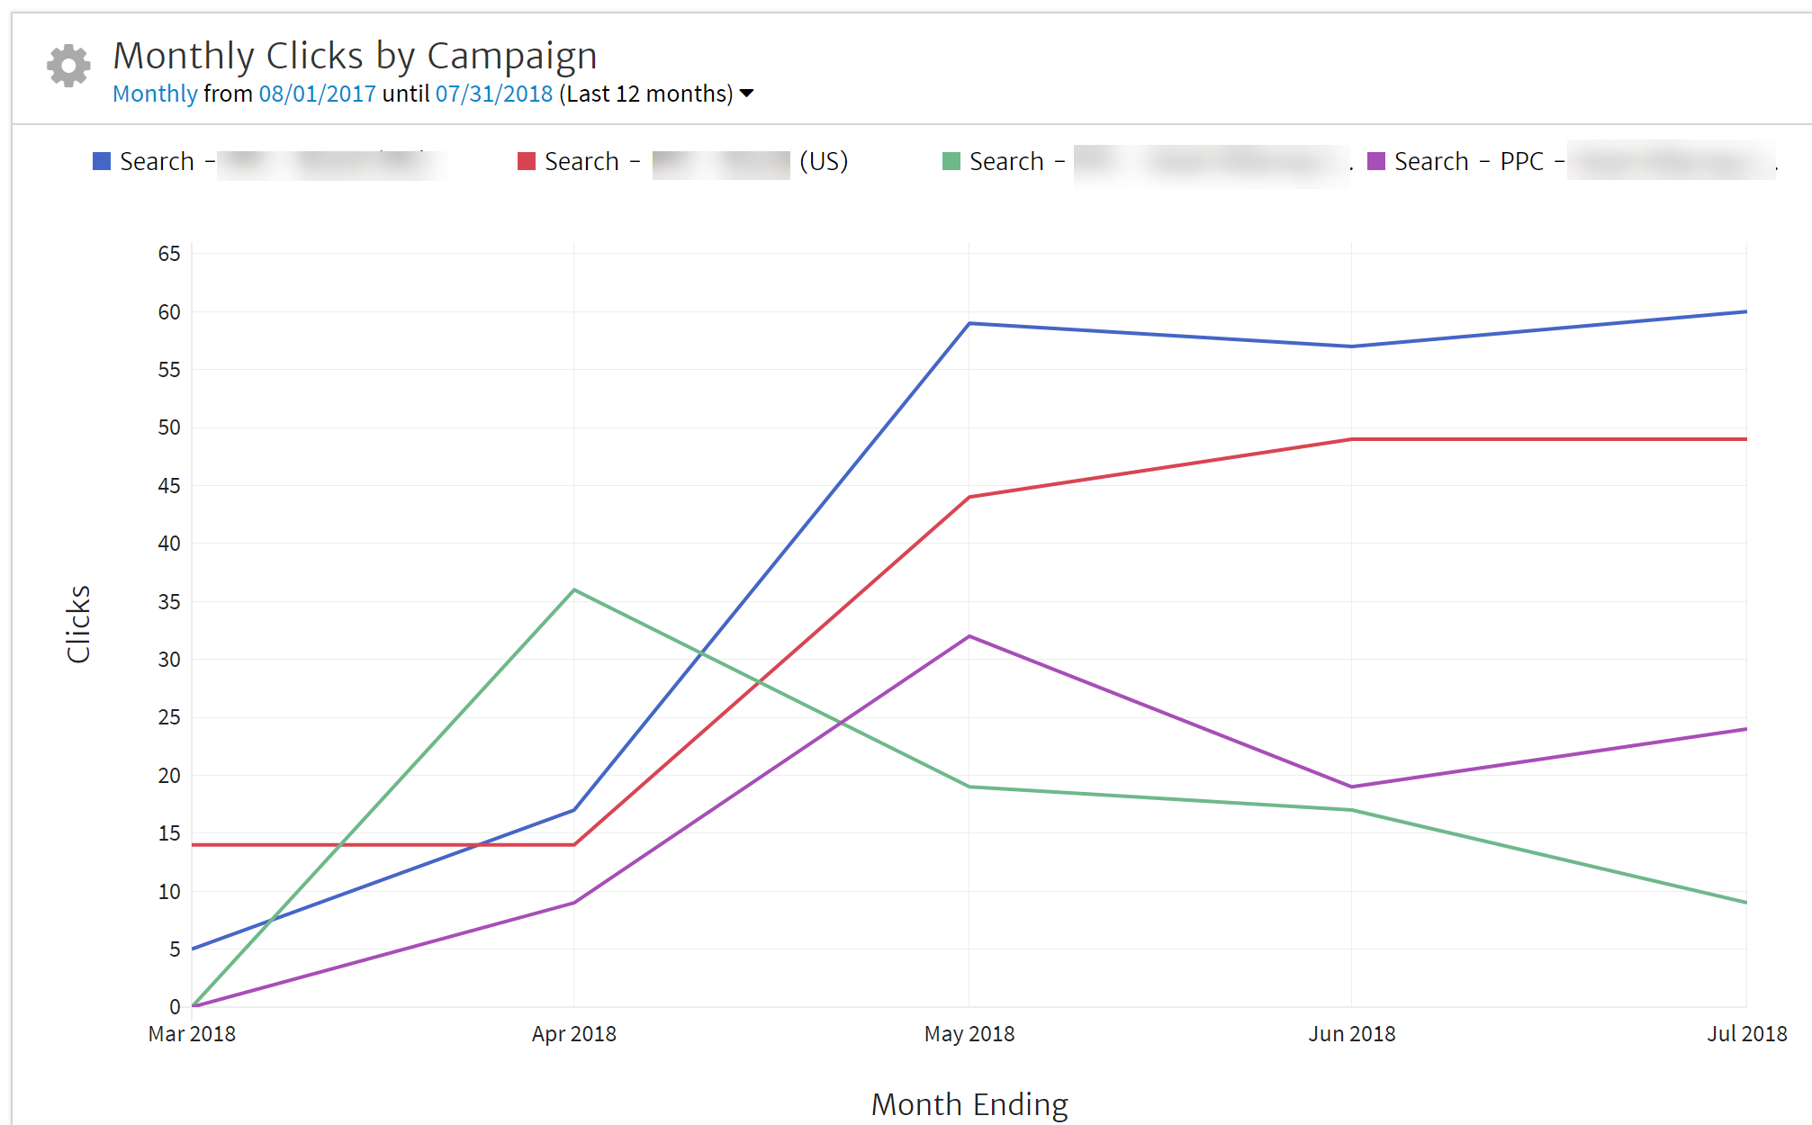Toggle the first blue Search legend label
This screenshot has height=1125, width=1812.
158,162
